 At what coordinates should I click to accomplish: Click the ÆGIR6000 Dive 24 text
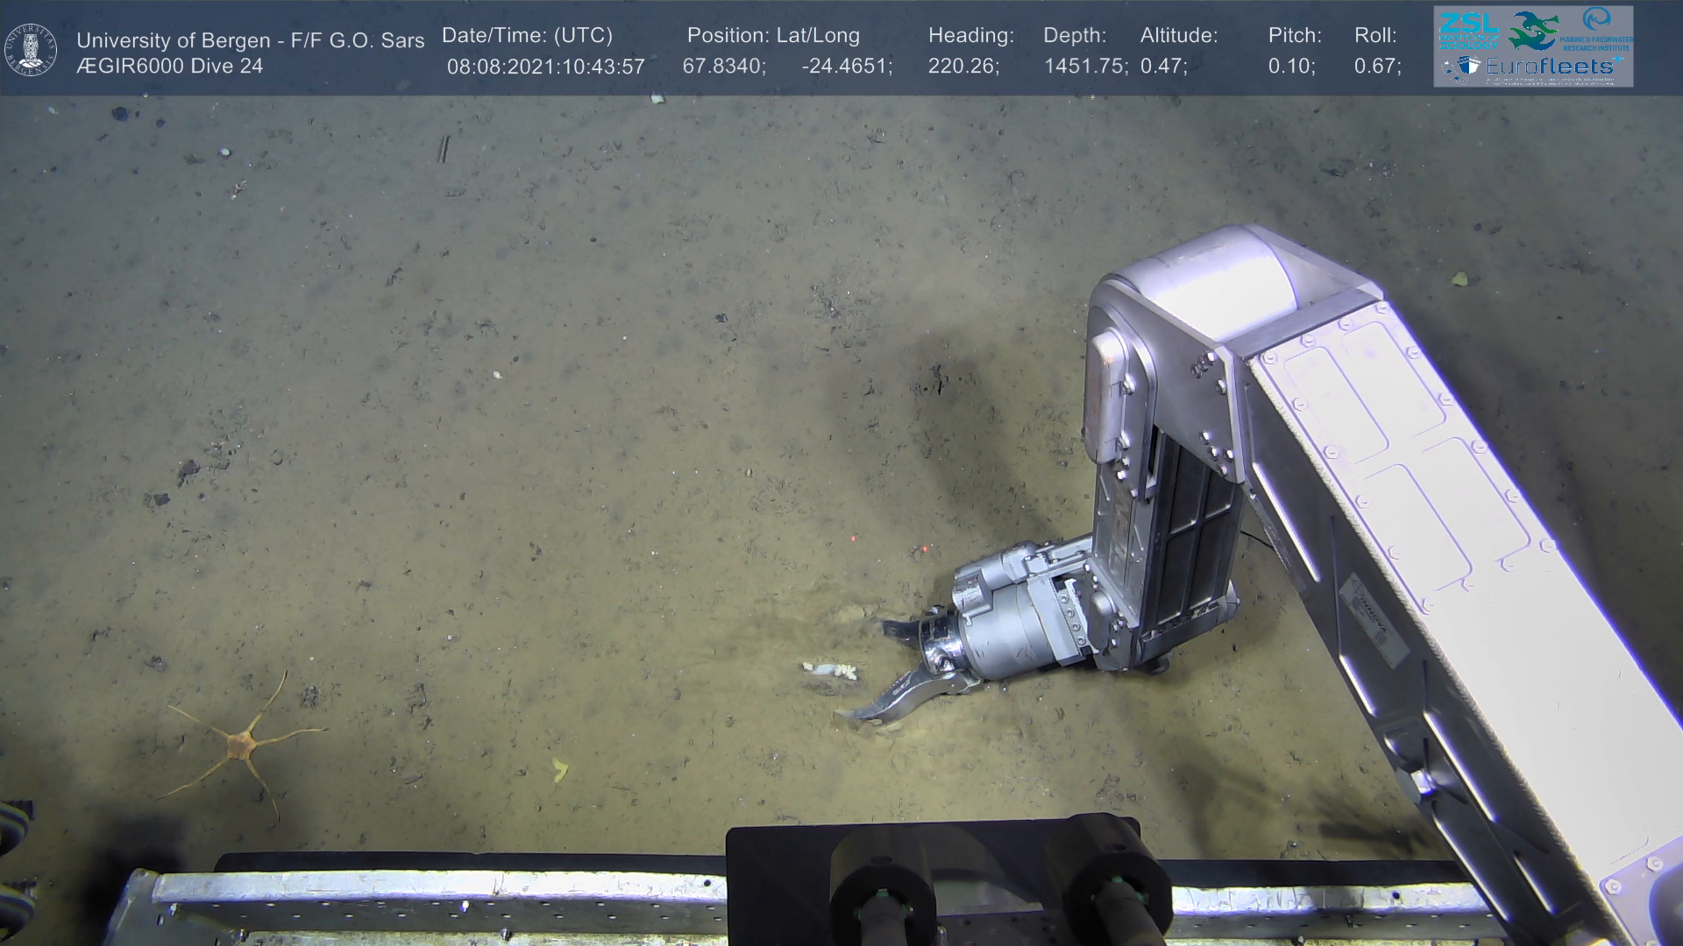pos(169,67)
